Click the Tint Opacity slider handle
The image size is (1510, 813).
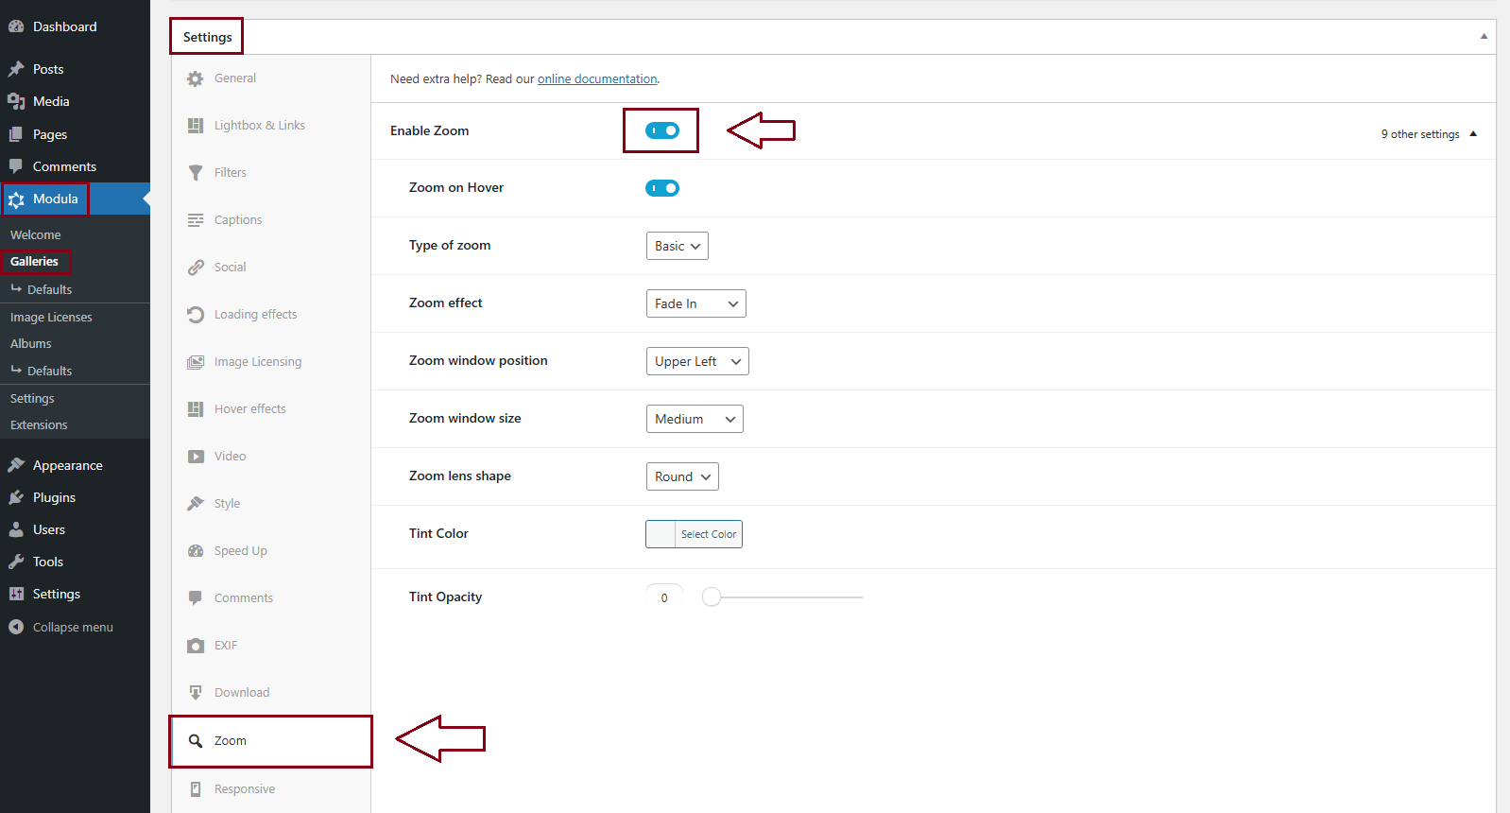point(712,597)
